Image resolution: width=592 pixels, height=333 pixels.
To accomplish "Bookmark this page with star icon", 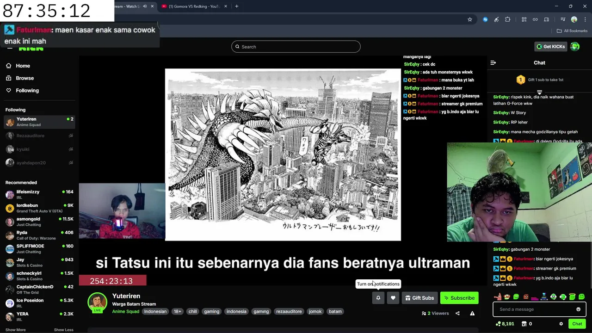I will click(x=470, y=19).
